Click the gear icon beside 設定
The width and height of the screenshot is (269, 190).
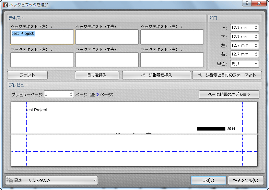click(x=10, y=180)
